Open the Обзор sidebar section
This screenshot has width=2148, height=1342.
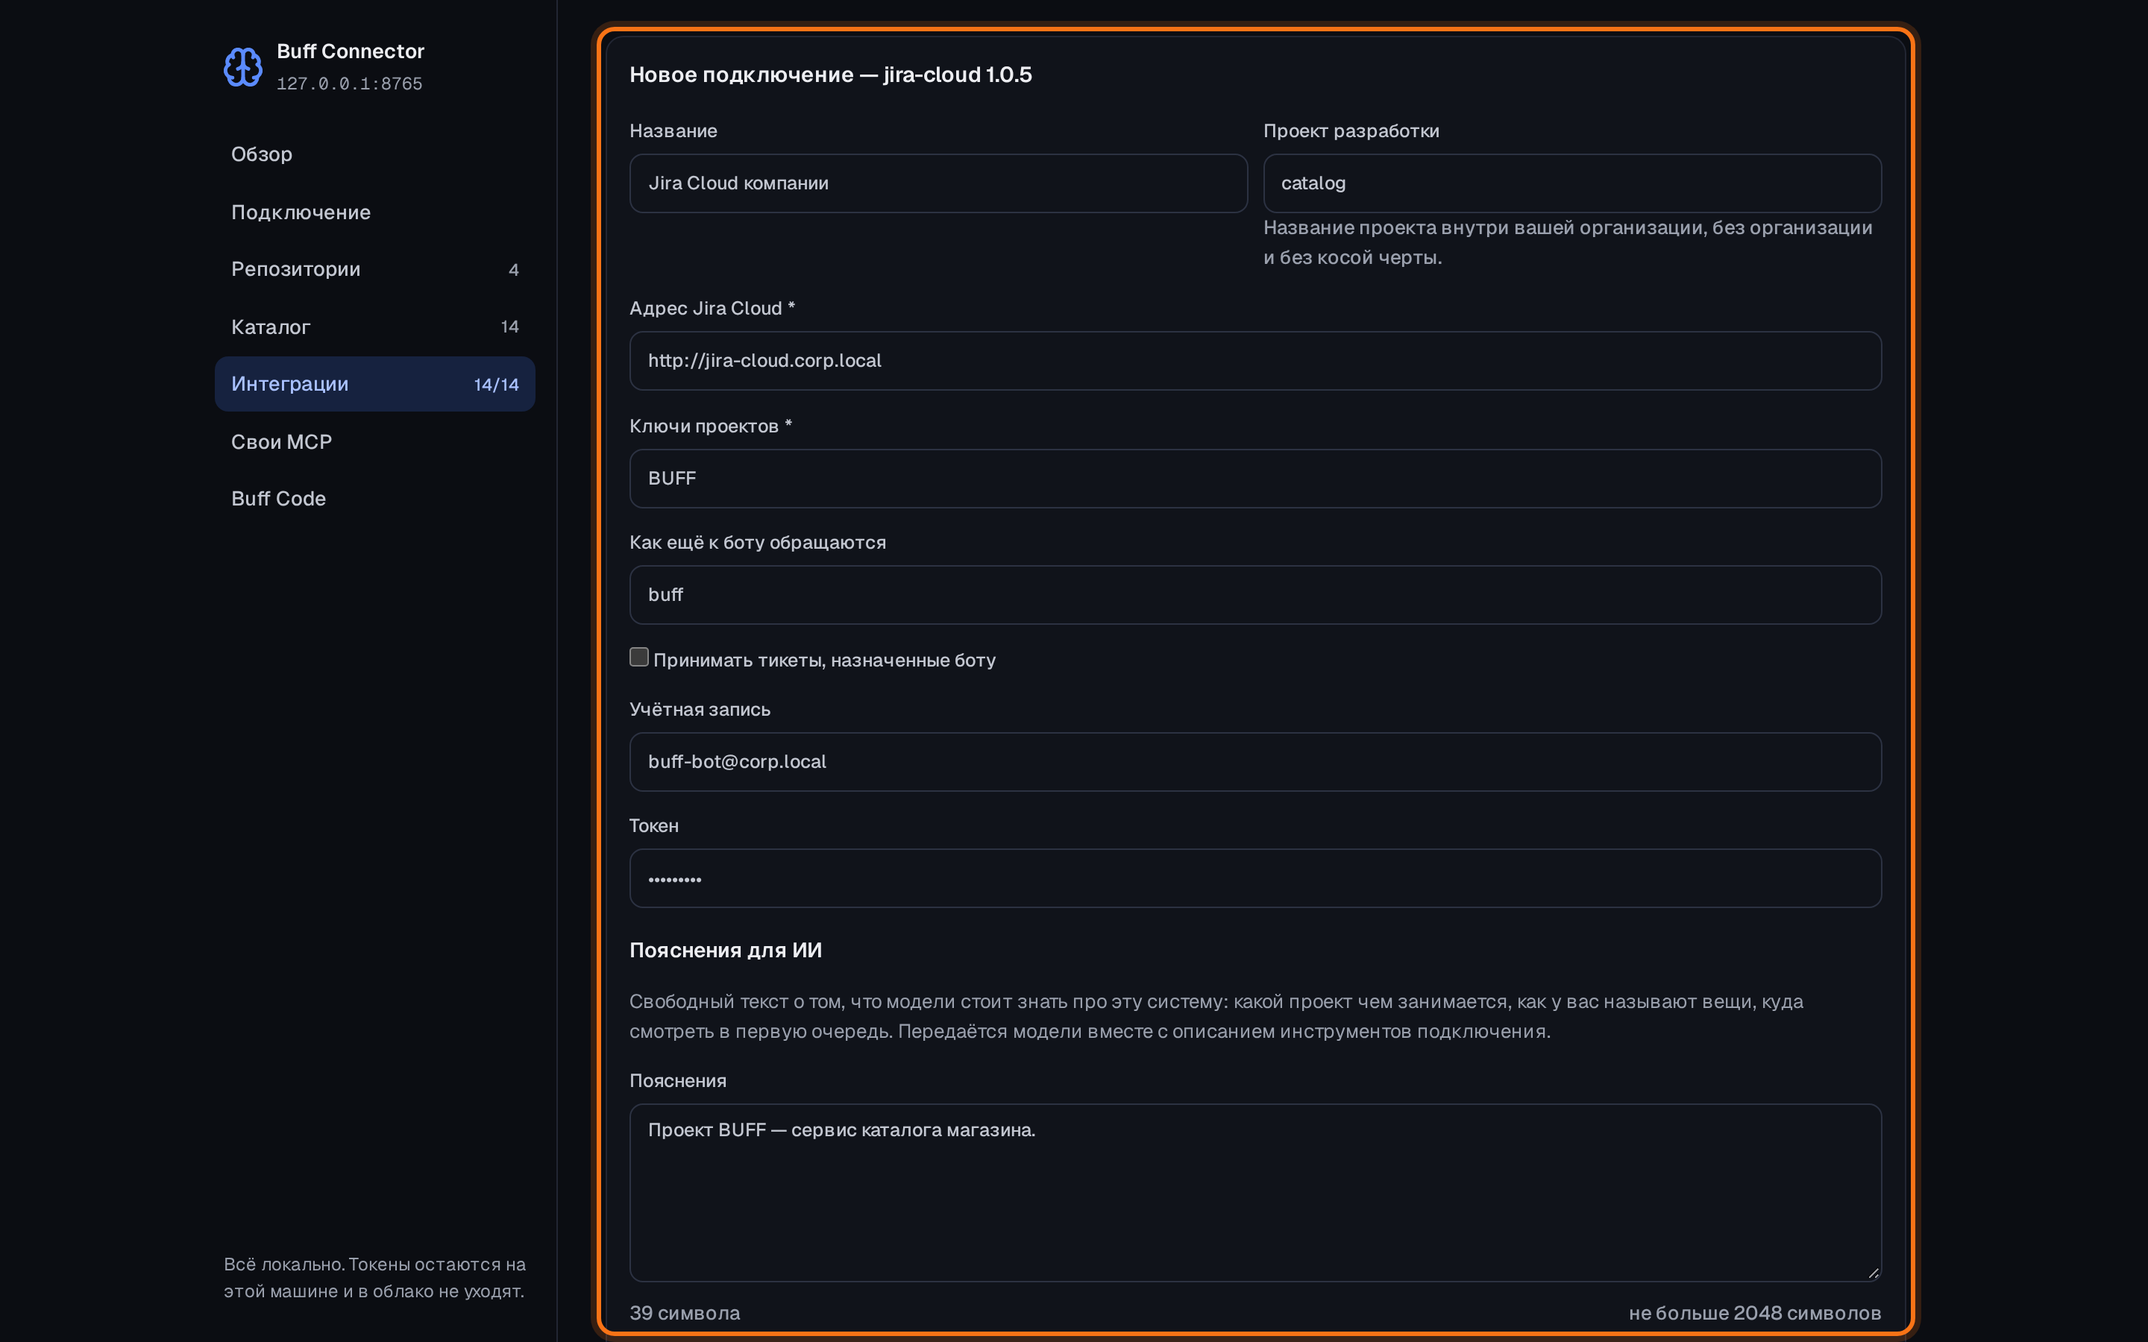(x=374, y=154)
